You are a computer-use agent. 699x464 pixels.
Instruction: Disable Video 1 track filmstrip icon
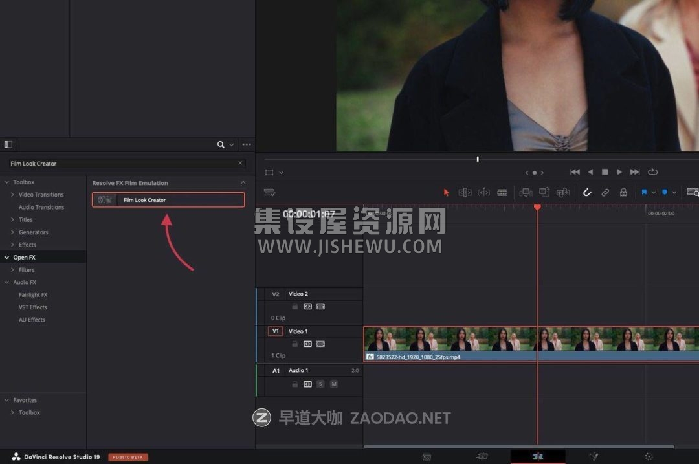320,344
